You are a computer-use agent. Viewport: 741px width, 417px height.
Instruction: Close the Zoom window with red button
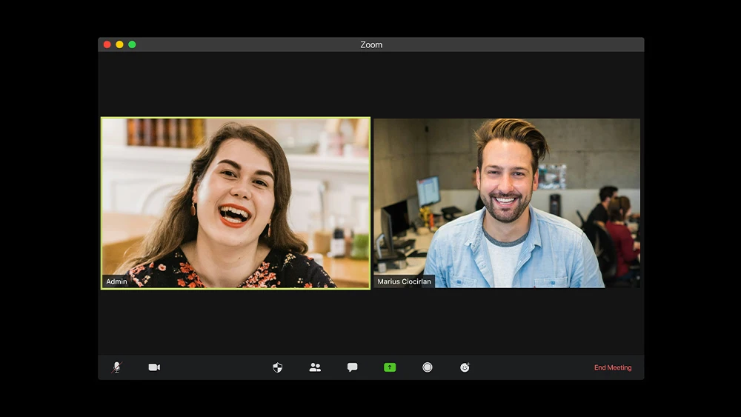tap(107, 44)
